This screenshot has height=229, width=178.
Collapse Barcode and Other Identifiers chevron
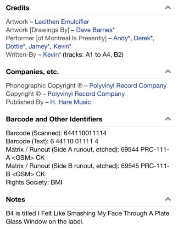coord(168,119)
